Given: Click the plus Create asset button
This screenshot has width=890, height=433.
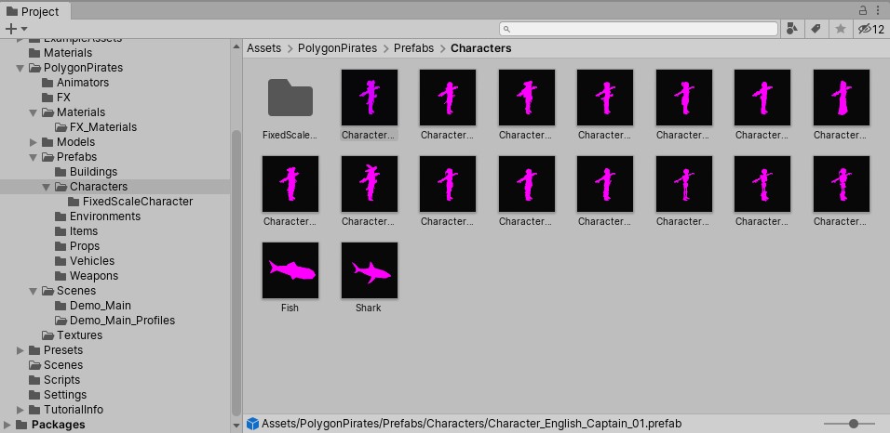Looking at the screenshot, I should (10, 29).
